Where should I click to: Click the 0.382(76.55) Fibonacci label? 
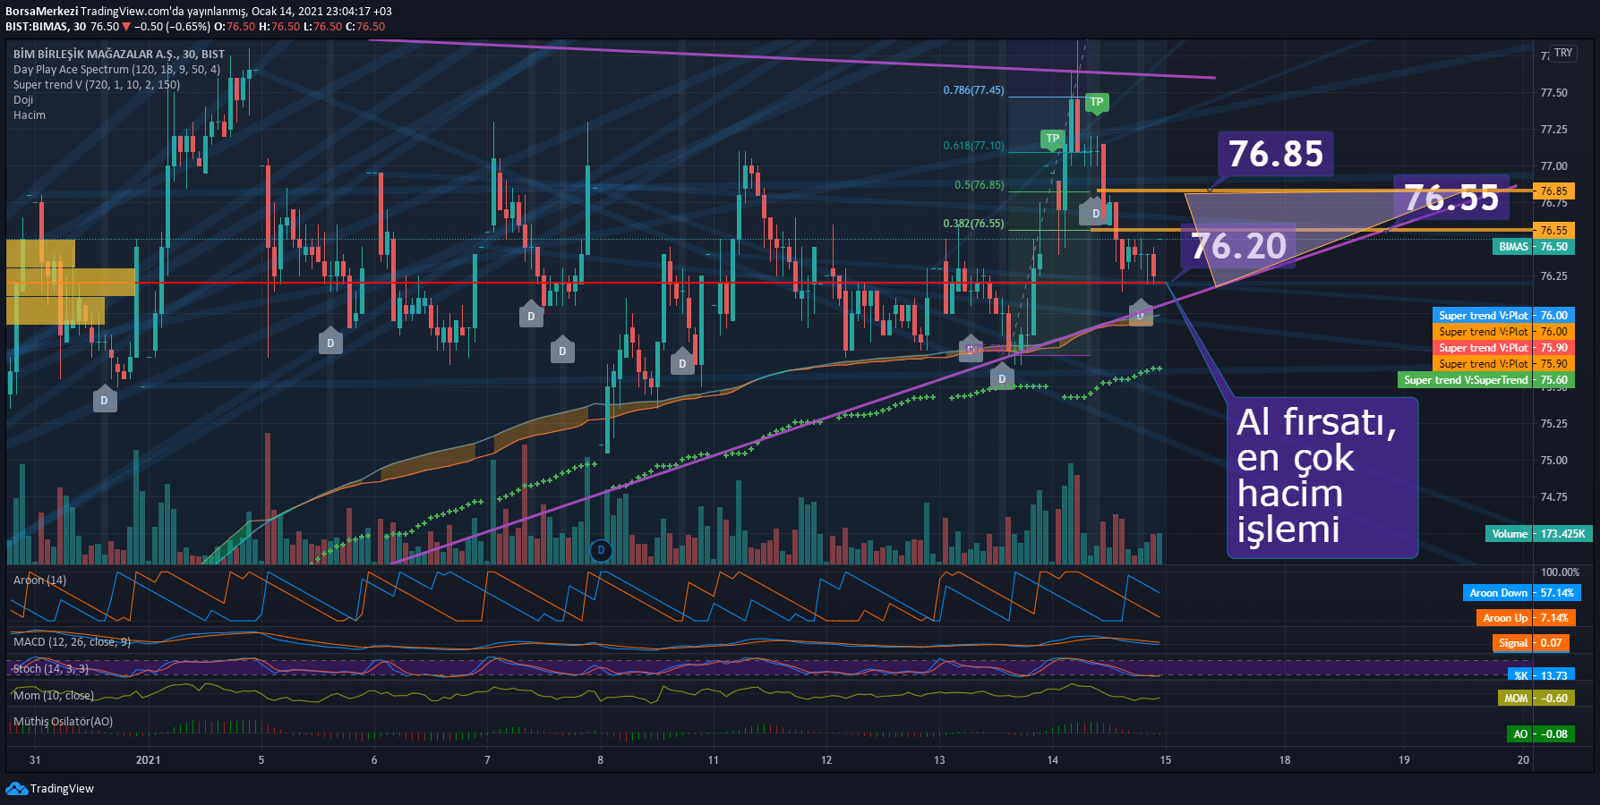coord(973,224)
